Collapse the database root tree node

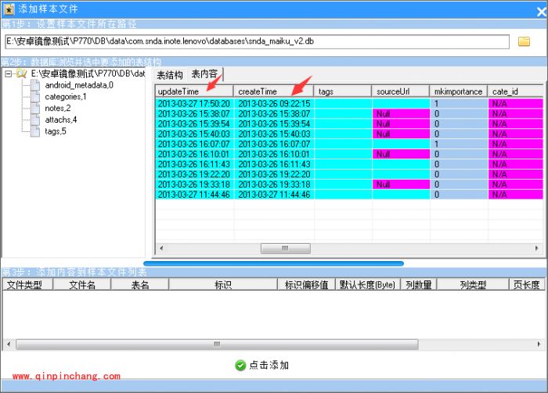pyautogui.click(x=8, y=74)
